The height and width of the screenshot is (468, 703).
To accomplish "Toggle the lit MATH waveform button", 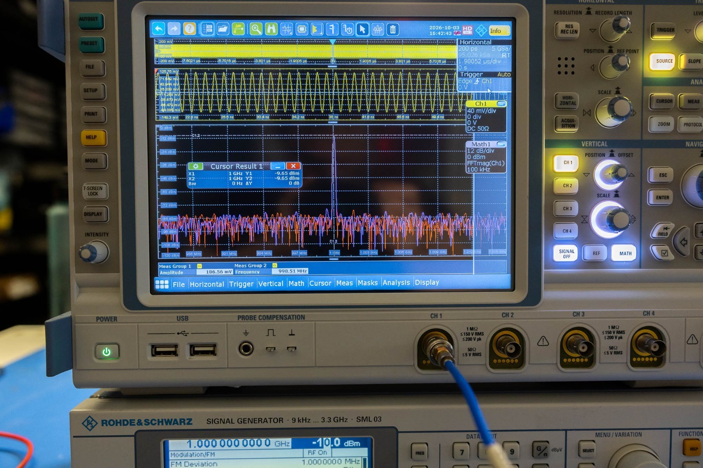I will [x=625, y=253].
